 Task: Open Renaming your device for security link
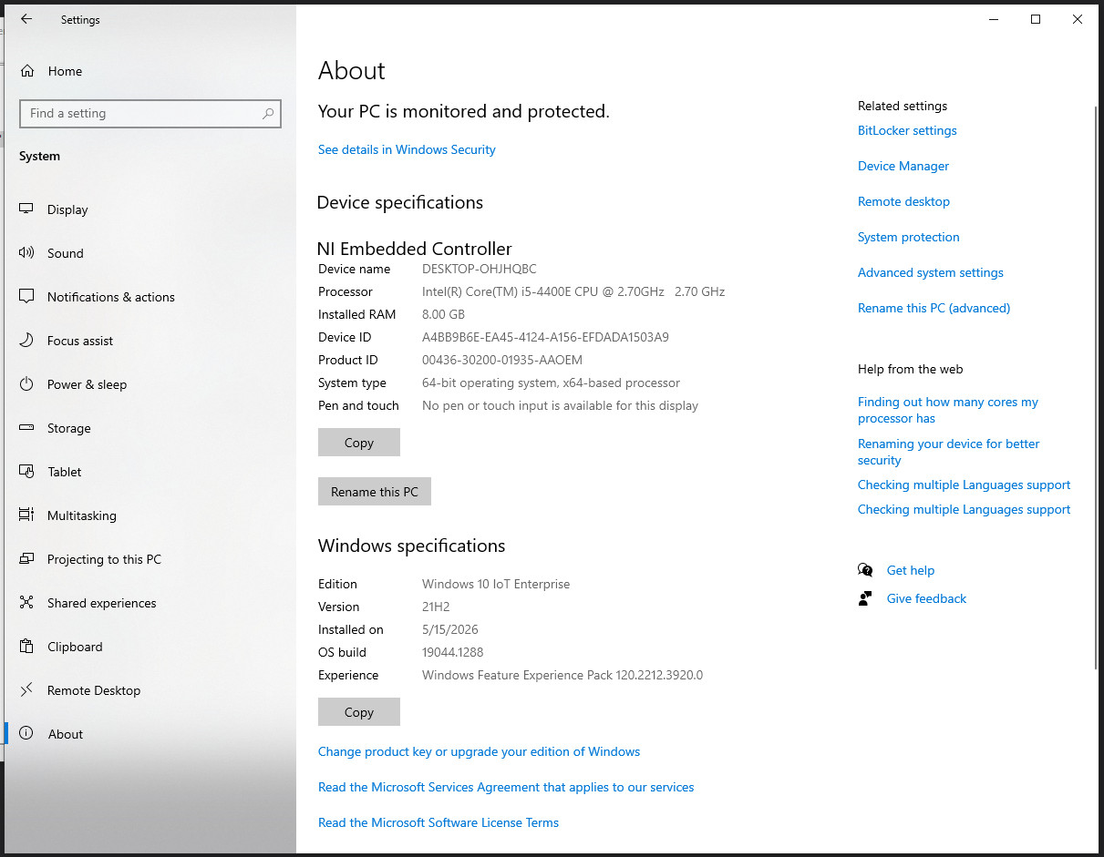pos(949,452)
